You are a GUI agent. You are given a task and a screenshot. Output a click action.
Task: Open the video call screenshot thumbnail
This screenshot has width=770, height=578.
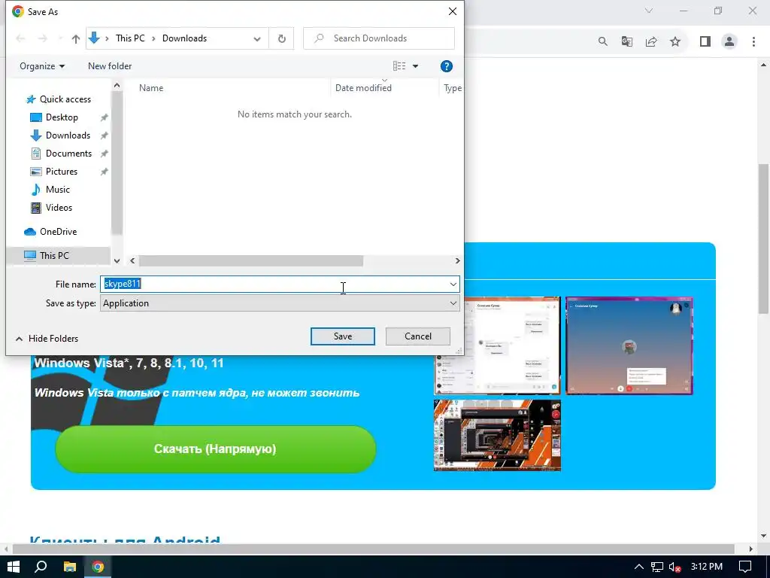click(x=629, y=345)
